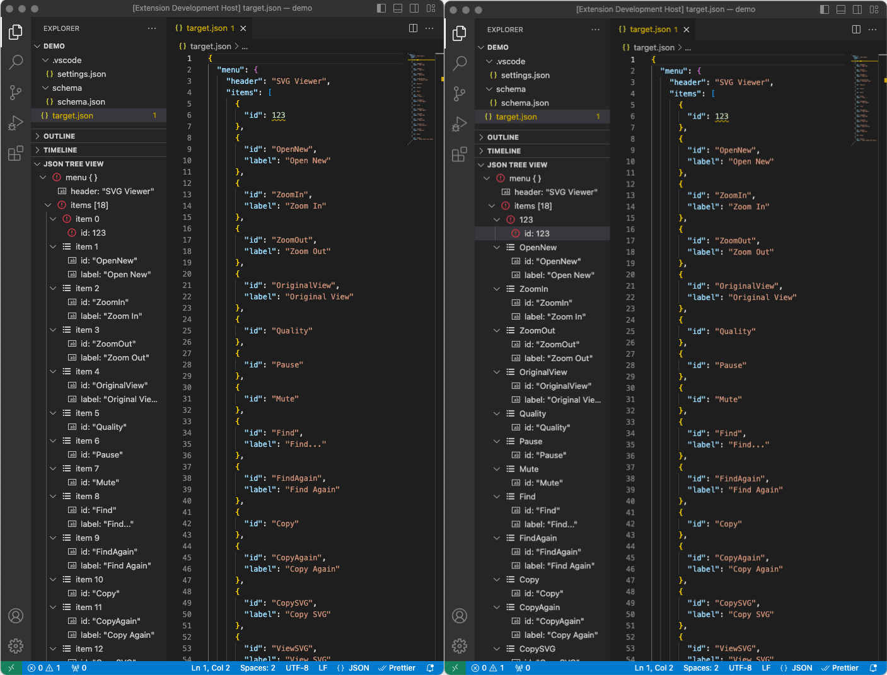Click the errors and warnings count in status bar

point(44,667)
